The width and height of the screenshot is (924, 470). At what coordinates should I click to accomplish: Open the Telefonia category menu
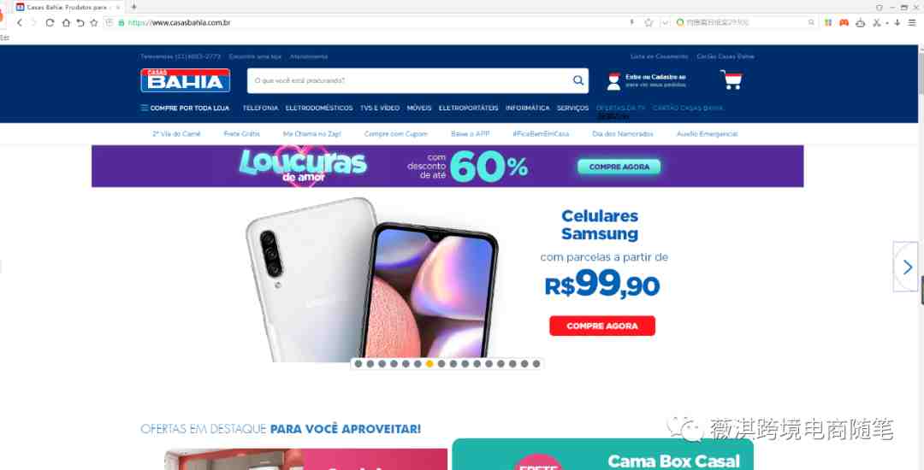pyautogui.click(x=260, y=109)
